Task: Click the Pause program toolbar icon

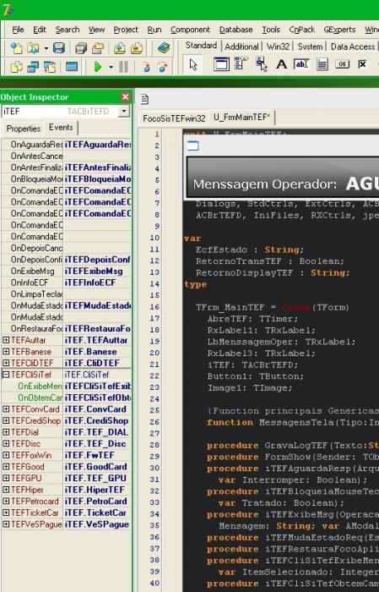Action: (123, 67)
